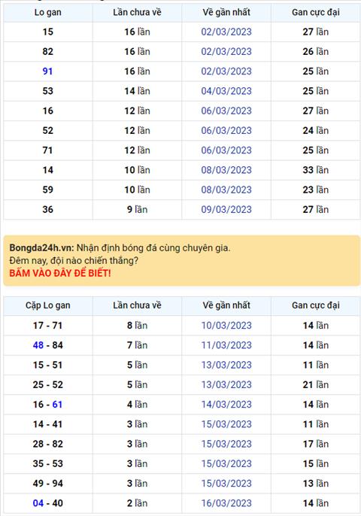Click the 8 lần cell for pair 17 - 71
The image size is (361, 516).
point(137,326)
